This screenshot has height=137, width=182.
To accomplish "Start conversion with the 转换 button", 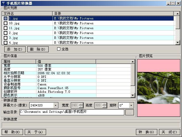I will click(146, 132).
